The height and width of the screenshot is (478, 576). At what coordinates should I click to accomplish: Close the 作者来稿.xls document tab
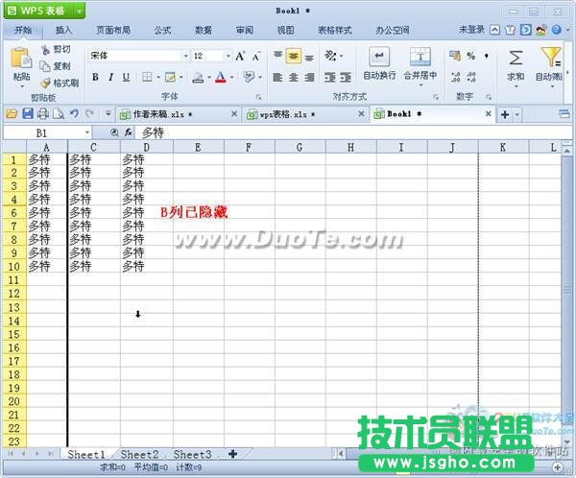pyautogui.click(x=234, y=114)
